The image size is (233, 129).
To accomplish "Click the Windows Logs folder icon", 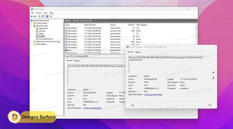I will point(34,26).
